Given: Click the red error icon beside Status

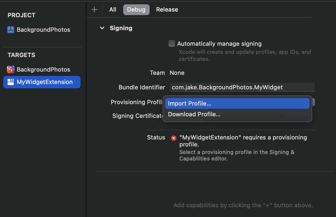Looking at the screenshot, I should [174, 138].
